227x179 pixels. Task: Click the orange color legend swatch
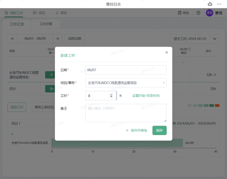217,106
